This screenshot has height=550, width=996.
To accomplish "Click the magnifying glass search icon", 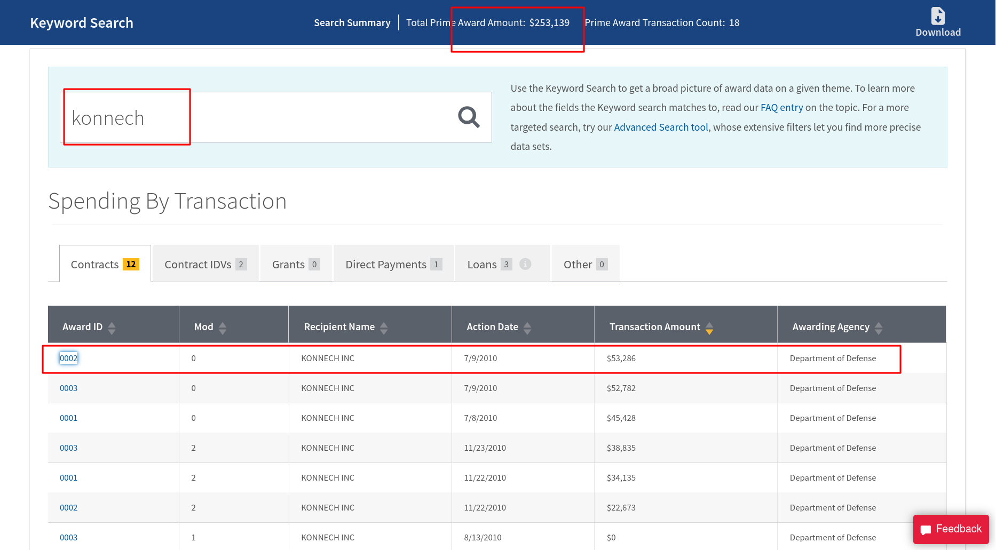I will tap(469, 117).
